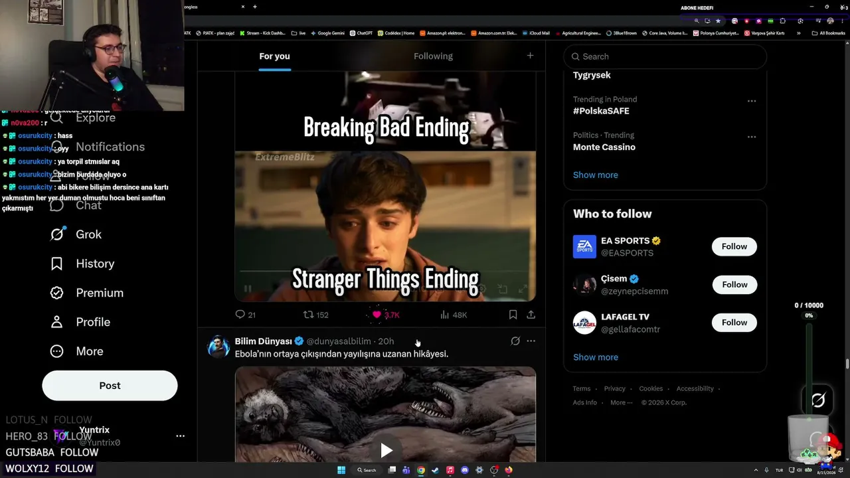Open the #PolskaSAFE trending topic

[x=601, y=111]
